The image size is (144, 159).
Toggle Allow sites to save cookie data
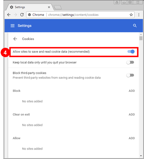pos(131,52)
